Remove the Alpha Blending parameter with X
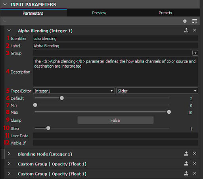 coord(195,30)
